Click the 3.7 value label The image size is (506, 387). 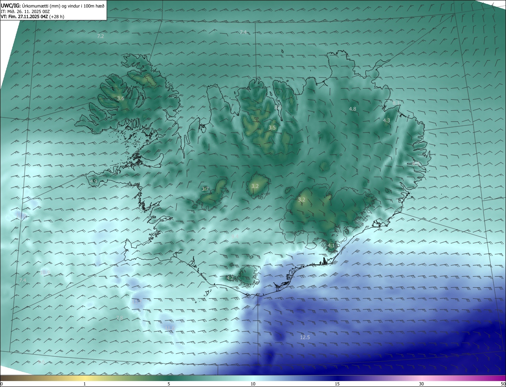tap(205, 189)
